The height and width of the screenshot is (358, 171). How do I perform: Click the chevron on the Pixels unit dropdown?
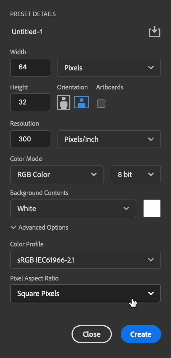[152, 67]
